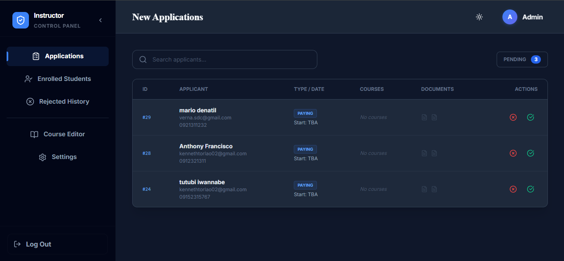Approve mario denatil's application

(531, 117)
